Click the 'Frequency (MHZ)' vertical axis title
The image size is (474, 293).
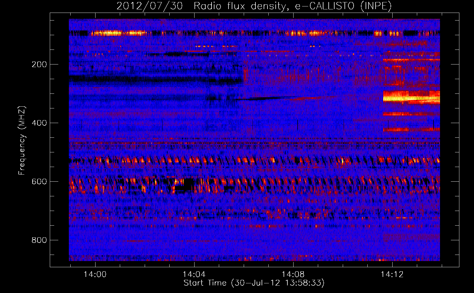(x=22, y=140)
